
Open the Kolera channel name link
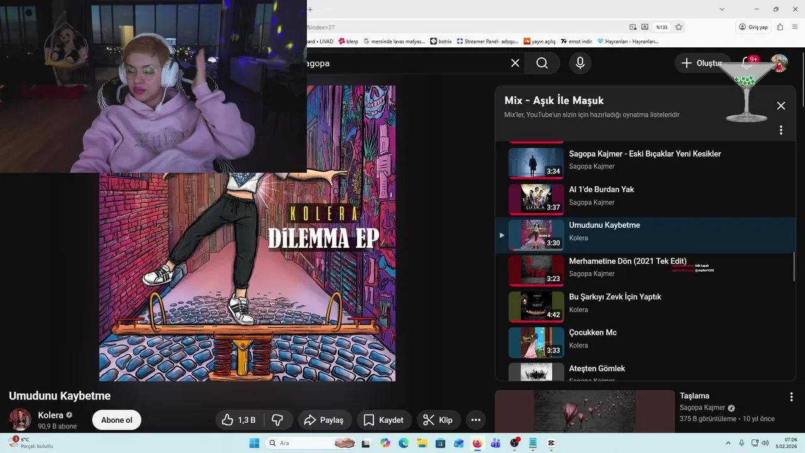pyautogui.click(x=50, y=415)
